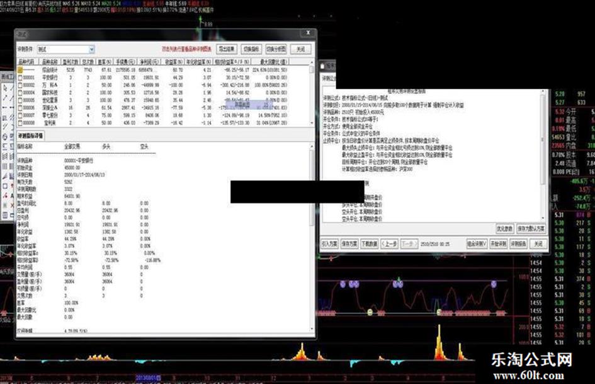
Task: Sort by 净利润(元) column header
Action: tap(149, 62)
